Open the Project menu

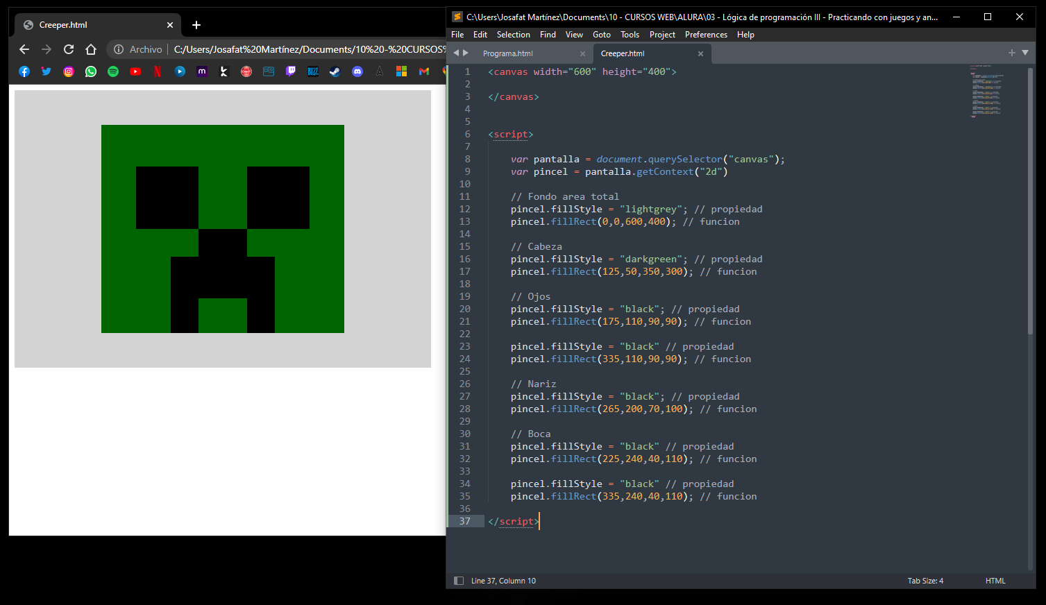(x=662, y=35)
